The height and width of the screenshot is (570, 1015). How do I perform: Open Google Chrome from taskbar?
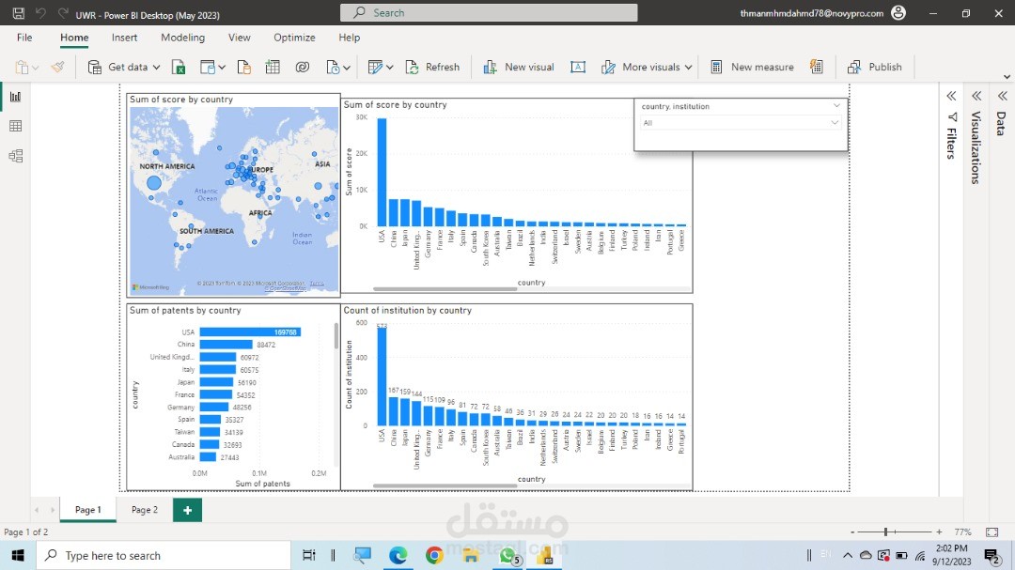[434, 555]
